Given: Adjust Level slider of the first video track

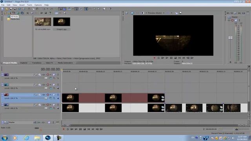Looking at the screenshot, I should tap(46, 78).
